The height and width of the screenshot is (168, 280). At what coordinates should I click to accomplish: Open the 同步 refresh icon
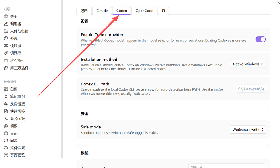tap(6, 140)
